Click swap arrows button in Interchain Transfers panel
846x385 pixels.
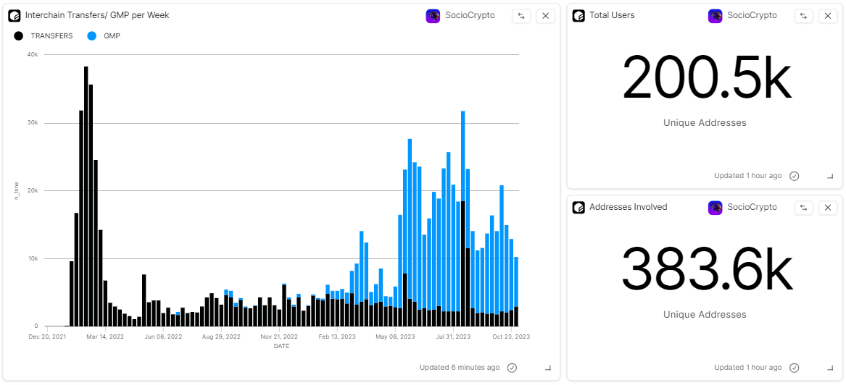coord(521,16)
